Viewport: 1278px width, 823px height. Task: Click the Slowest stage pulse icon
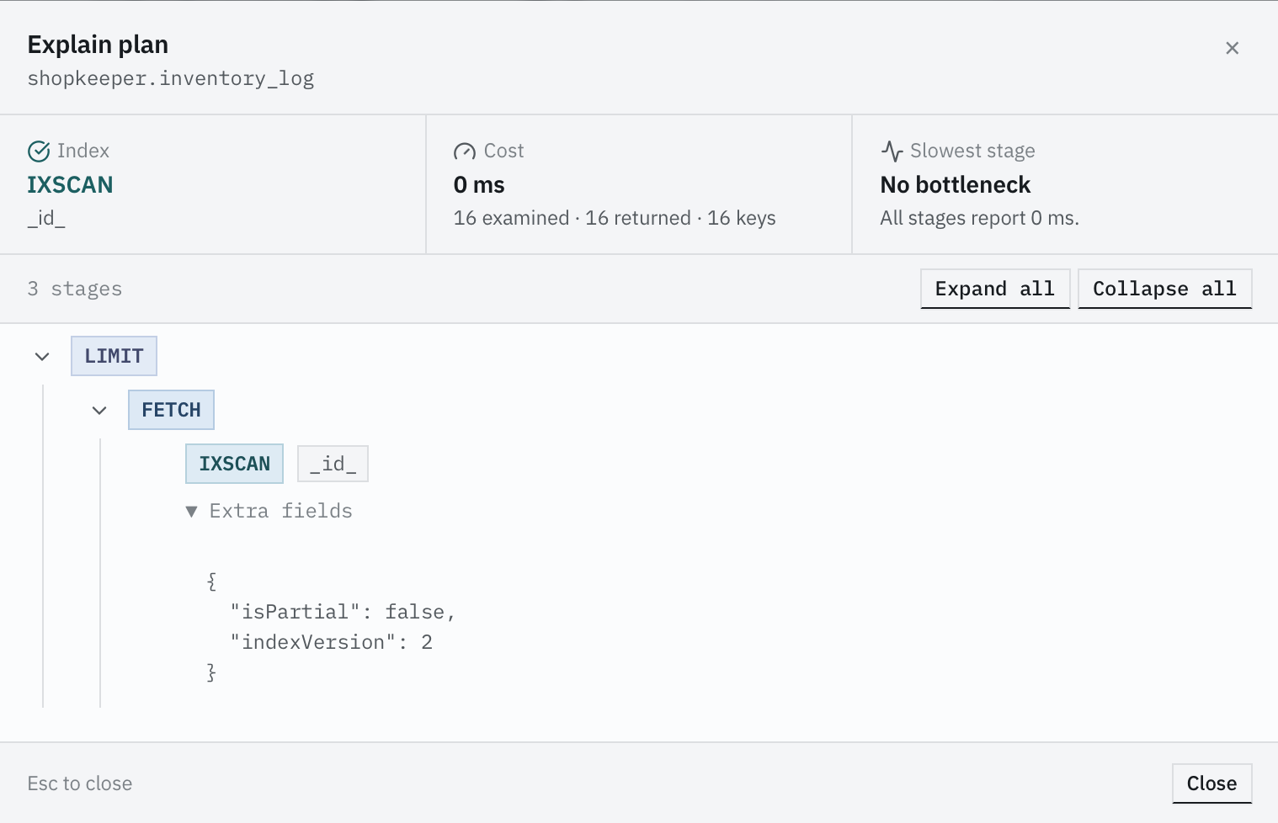(x=892, y=151)
